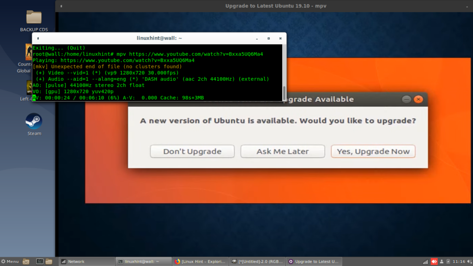Switch to the linuxhint@wall terminal taskbar entry
The width and height of the screenshot is (473, 266).
(x=144, y=261)
